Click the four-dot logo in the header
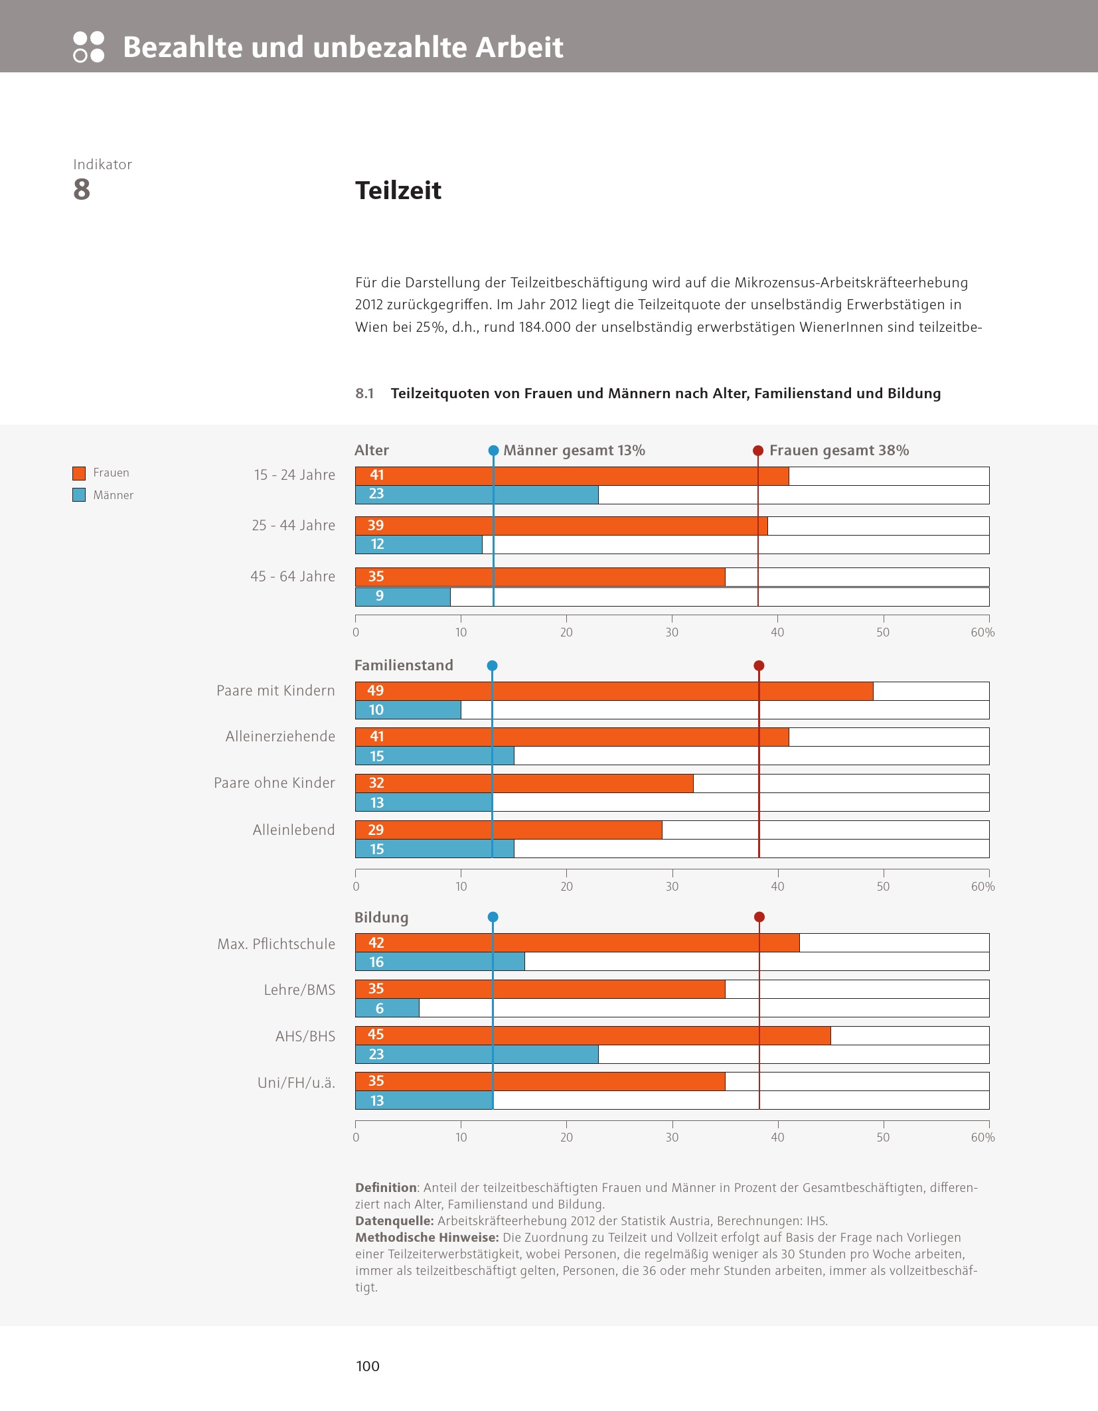The image size is (1098, 1411). 88,47
